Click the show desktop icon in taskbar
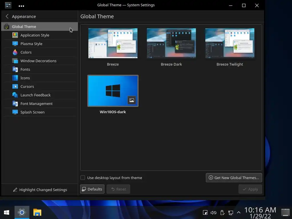Image resolution: width=292 pixels, height=219 pixels. click(285, 212)
